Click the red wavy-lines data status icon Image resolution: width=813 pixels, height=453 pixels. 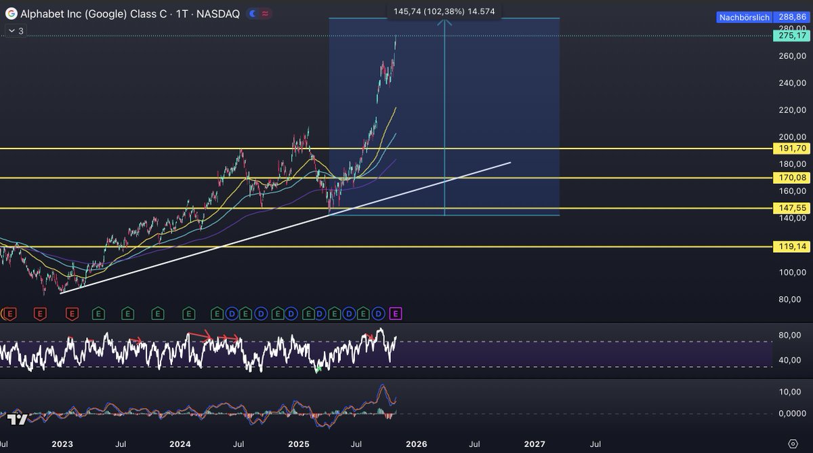point(264,14)
